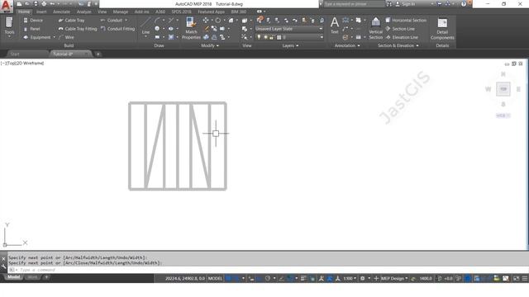Select the Text annotation tool
This screenshot has height=297, width=529.
tap(334, 26)
